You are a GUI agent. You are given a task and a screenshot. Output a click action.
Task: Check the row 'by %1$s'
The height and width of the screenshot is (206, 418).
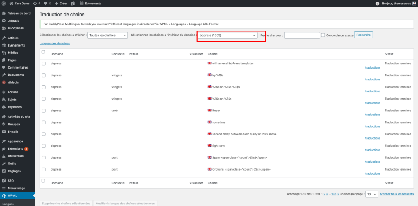click(44, 75)
